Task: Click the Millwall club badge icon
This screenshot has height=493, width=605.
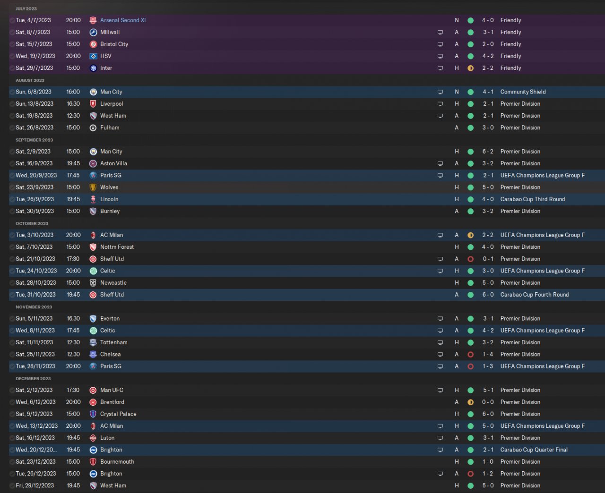Action: click(x=93, y=33)
